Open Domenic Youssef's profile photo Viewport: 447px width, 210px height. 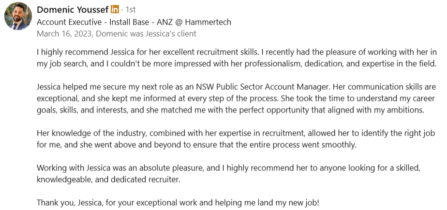pyautogui.click(x=18, y=16)
